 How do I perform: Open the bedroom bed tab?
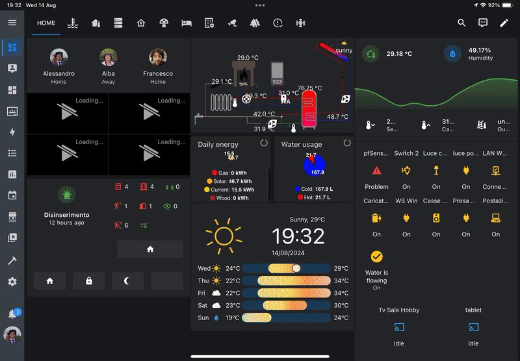click(x=187, y=23)
